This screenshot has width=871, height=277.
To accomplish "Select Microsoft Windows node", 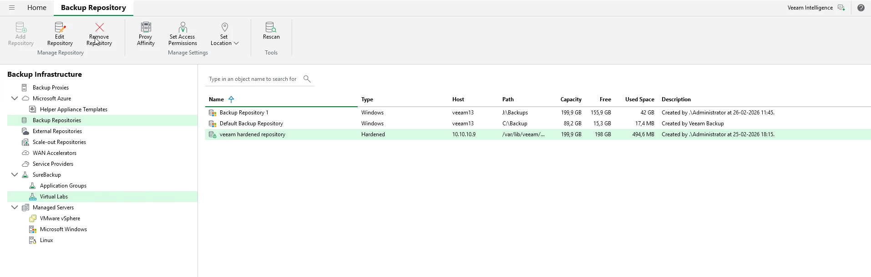I will (63, 229).
